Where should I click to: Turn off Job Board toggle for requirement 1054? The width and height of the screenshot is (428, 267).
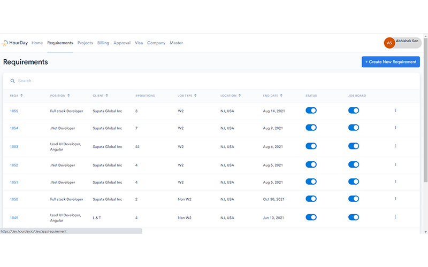(354, 128)
